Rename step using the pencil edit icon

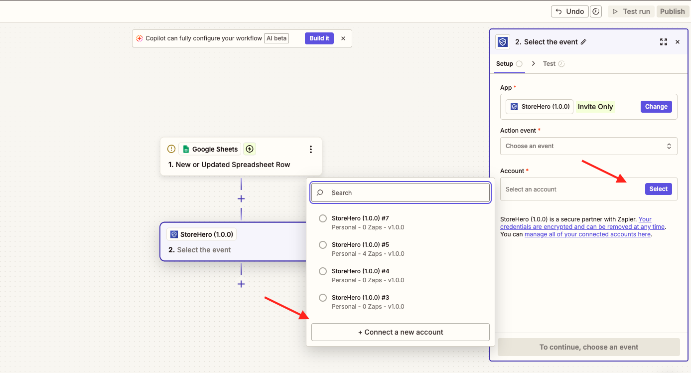point(584,42)
